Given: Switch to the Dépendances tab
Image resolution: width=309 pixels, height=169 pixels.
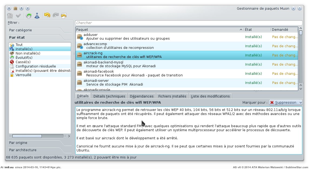Looking at the screenshot, I should tap(141, 96).
